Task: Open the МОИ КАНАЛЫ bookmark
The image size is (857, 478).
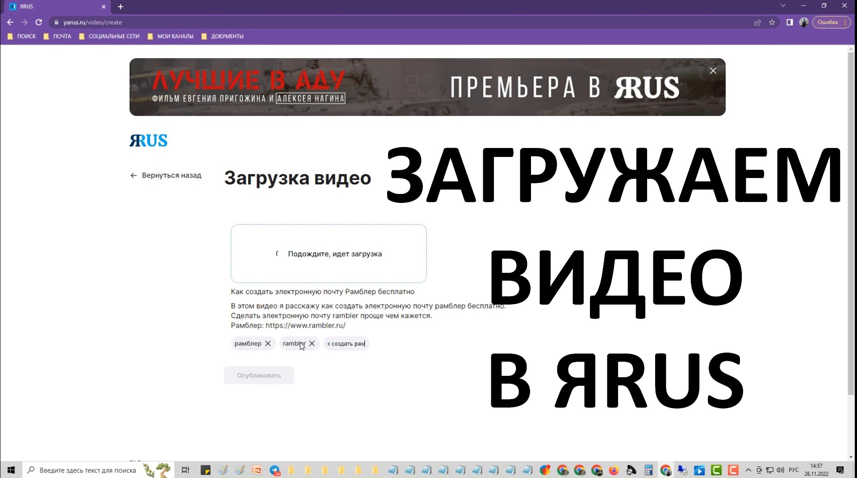Action: pos(175,36)
